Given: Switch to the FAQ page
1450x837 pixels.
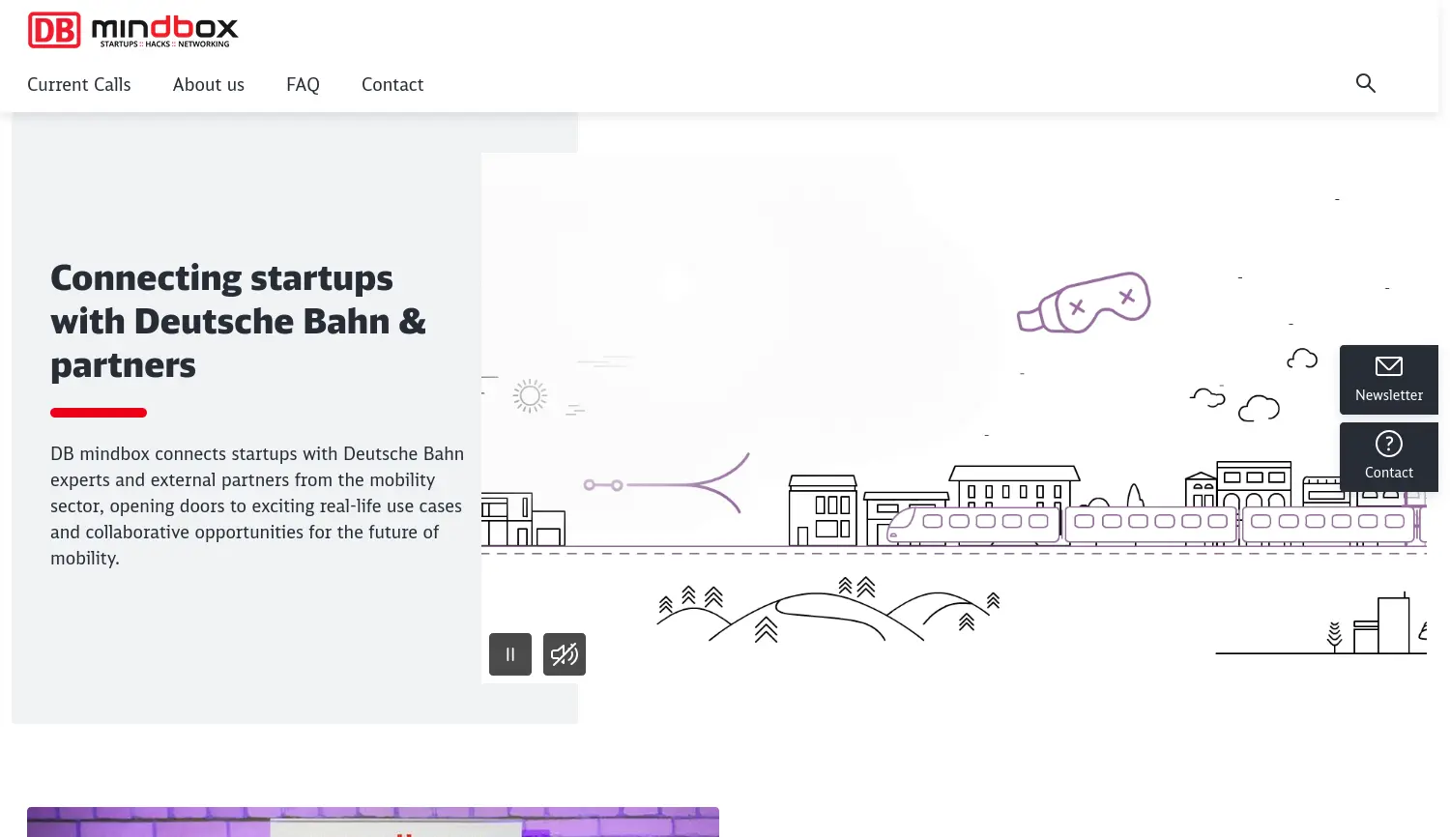Looking at the screenshot, I should click(x=303, y=85).
